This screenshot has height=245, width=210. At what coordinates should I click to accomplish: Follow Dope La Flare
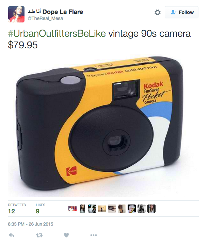181,12
